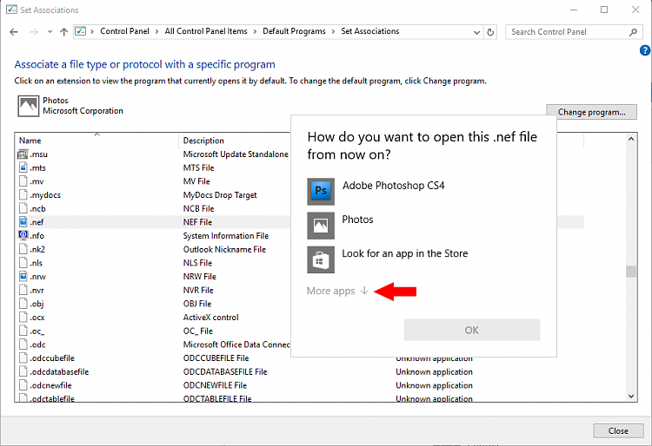The height and width of the screenshot is (446, 652).
Task: Click the Photos program icon above the list
Action: [29, 106]
